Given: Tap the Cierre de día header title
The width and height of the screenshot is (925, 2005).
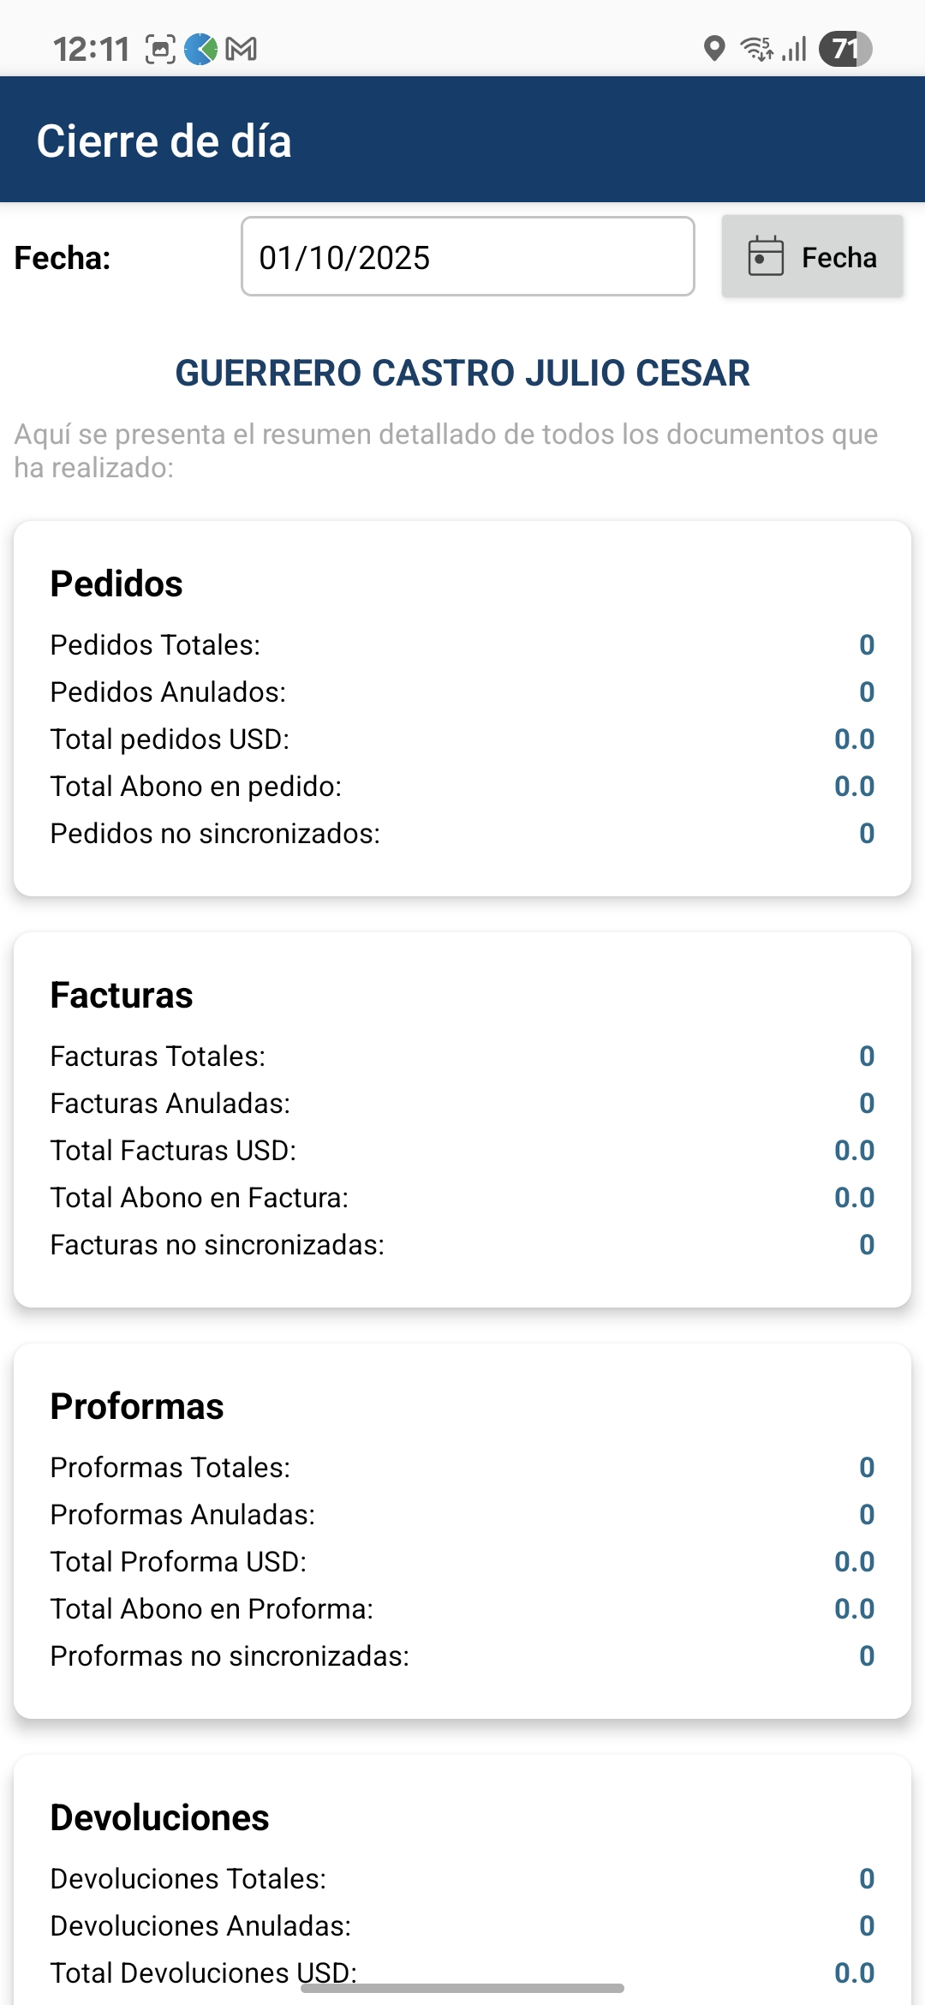Looking at the screenshot, I should [164, 141].
